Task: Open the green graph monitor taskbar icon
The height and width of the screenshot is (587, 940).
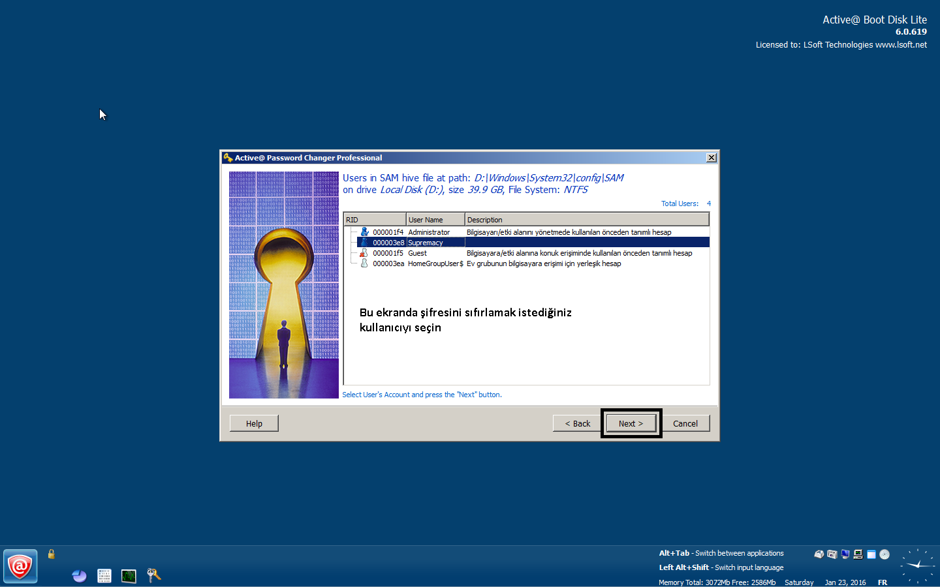Action: [x=129, y=576]
